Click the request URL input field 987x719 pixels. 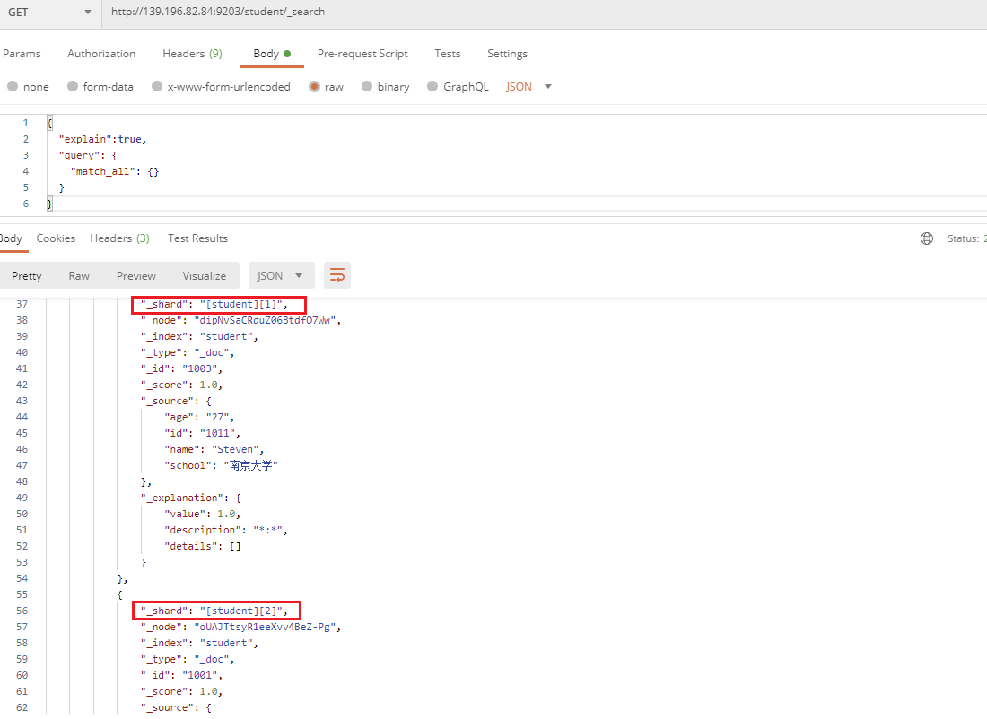(x=545, y=13)
